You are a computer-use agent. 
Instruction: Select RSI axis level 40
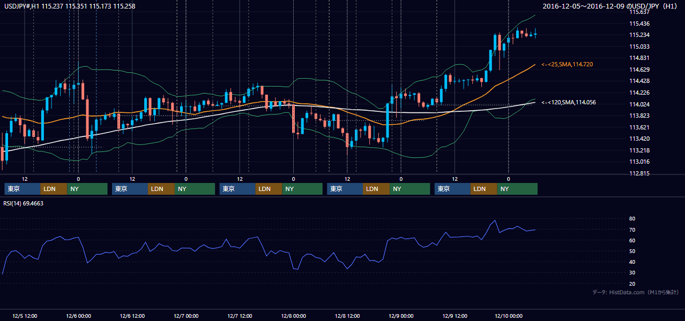click(632, 262)
